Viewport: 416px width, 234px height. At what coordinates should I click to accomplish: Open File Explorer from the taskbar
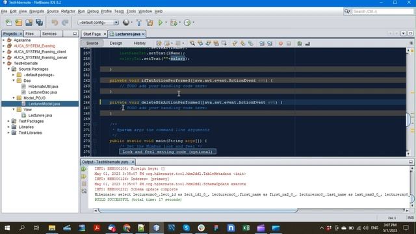(x=52, y=227)
